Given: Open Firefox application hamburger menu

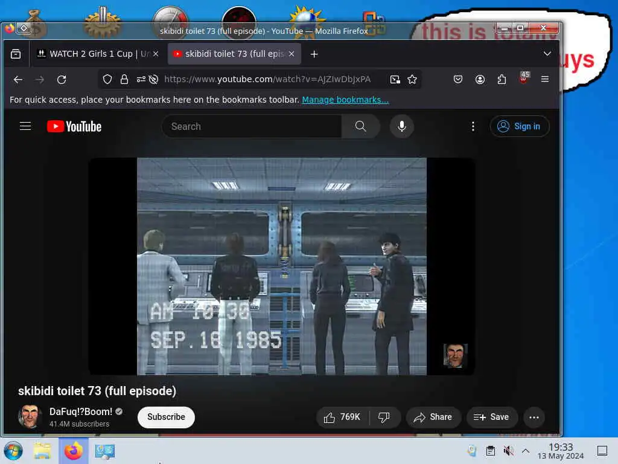Looking at the screenshot, I should (545, 79).
